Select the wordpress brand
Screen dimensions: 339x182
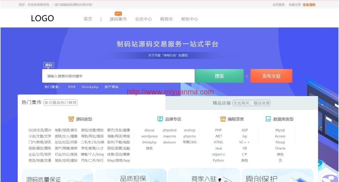(149, 136)
